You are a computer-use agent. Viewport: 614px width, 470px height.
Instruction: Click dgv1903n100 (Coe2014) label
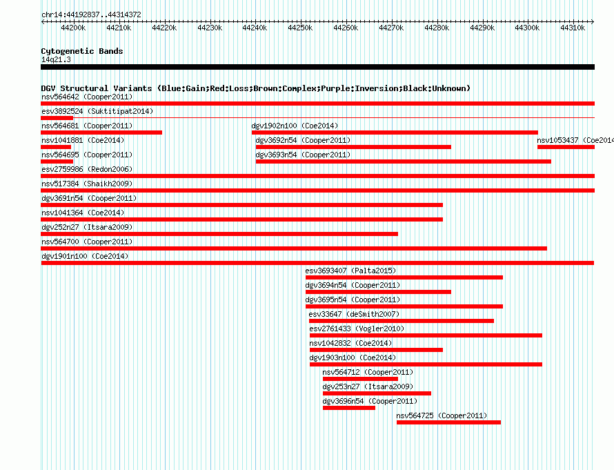(353, 358)
